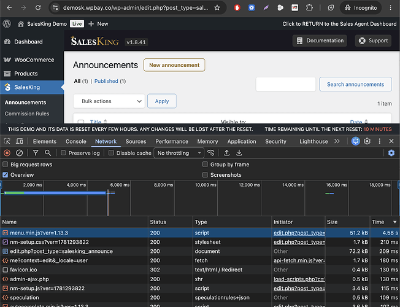Open the Support button
The width and height of the screenshot is (400, 307).
pos(373,41)
